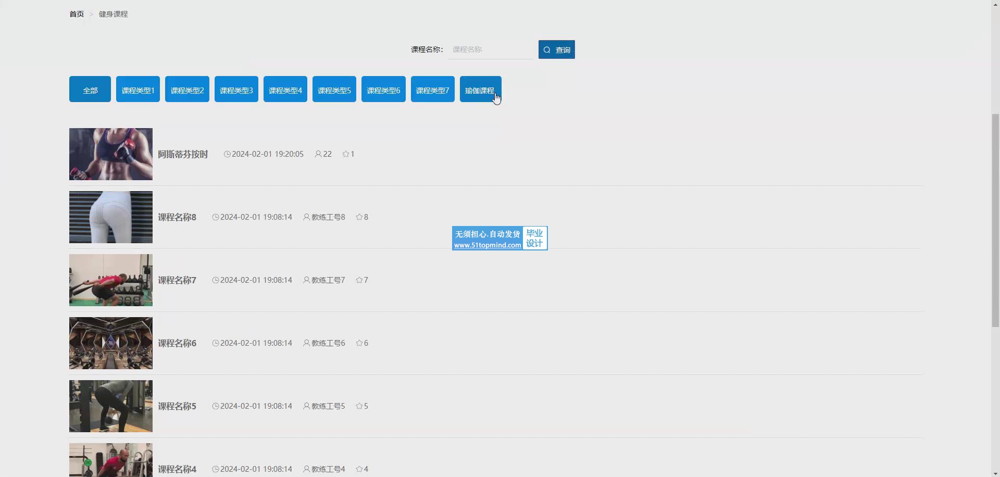Select the 课程类型2 filter
The height and width of the screenshot is (477, 1000).
187,89
